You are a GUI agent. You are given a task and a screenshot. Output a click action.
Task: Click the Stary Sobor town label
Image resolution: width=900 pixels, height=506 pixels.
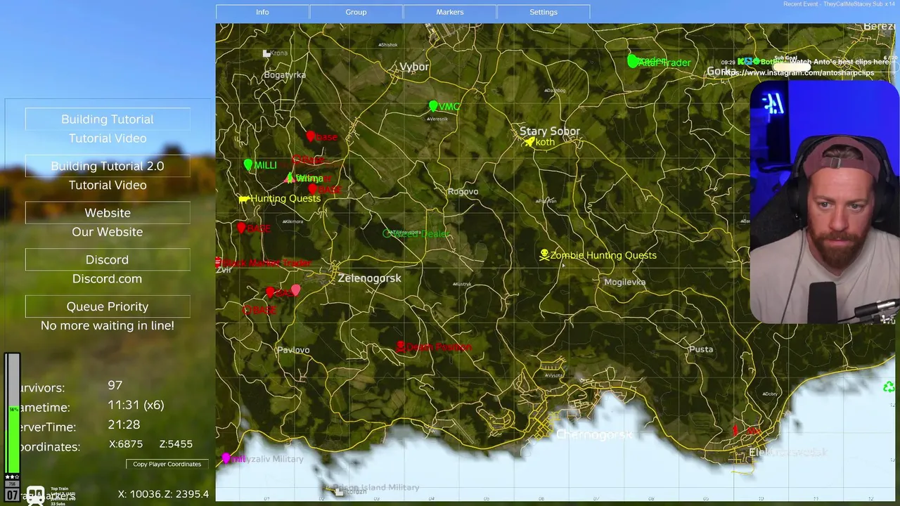coord(550,131)
